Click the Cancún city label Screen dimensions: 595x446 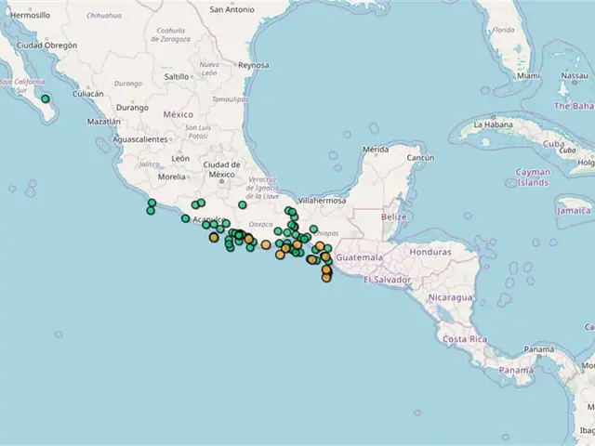coord(419,158)
